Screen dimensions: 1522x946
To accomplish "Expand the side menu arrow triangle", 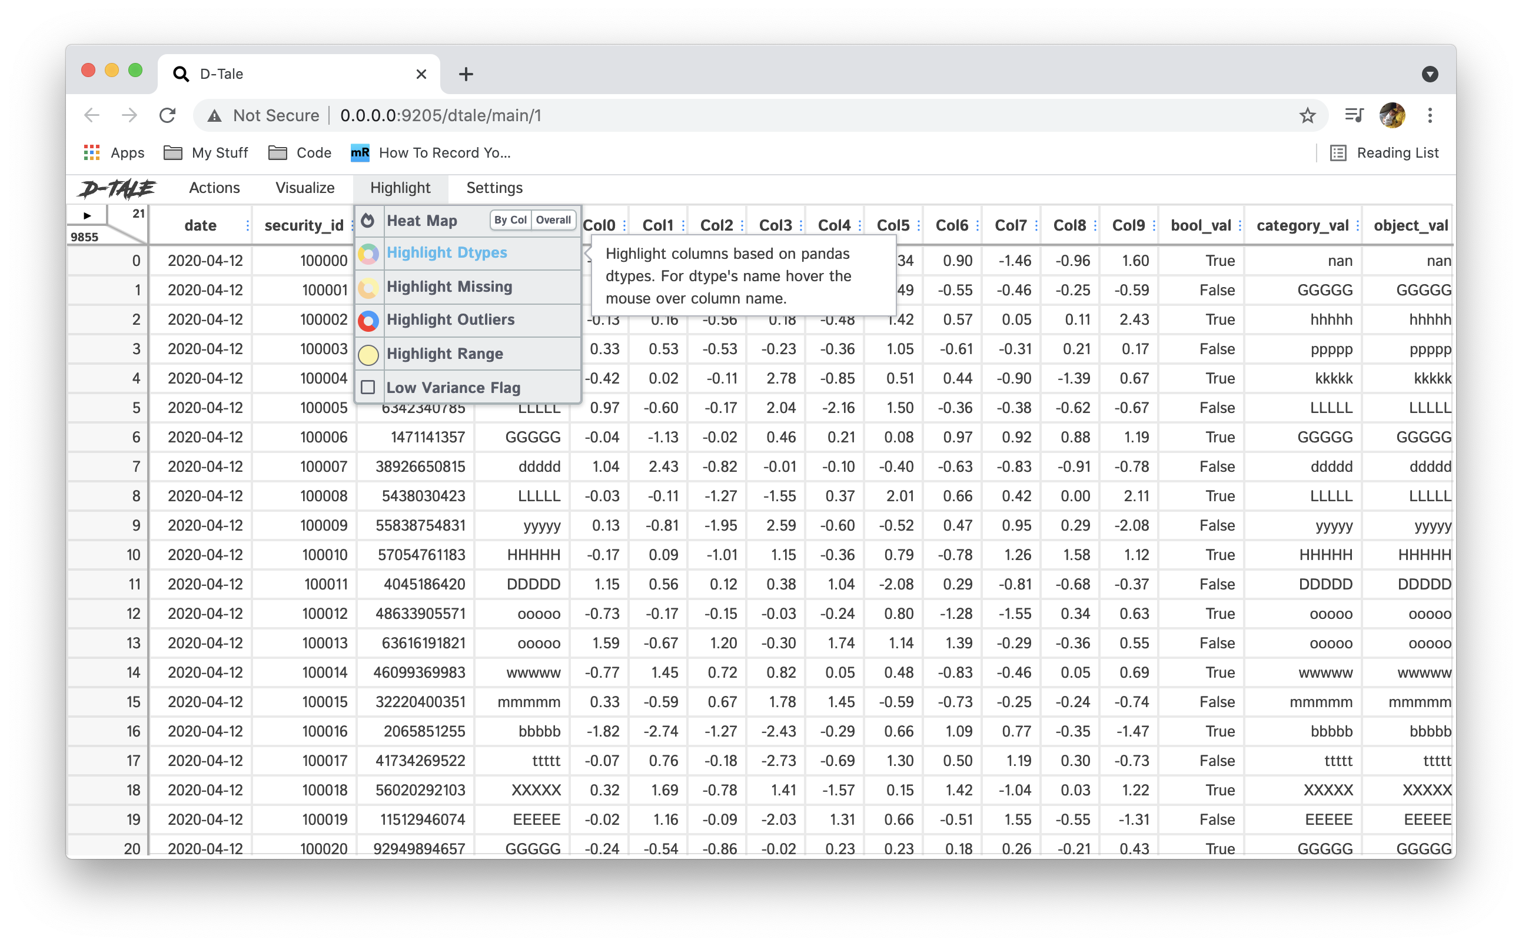I will pos(87,216).
